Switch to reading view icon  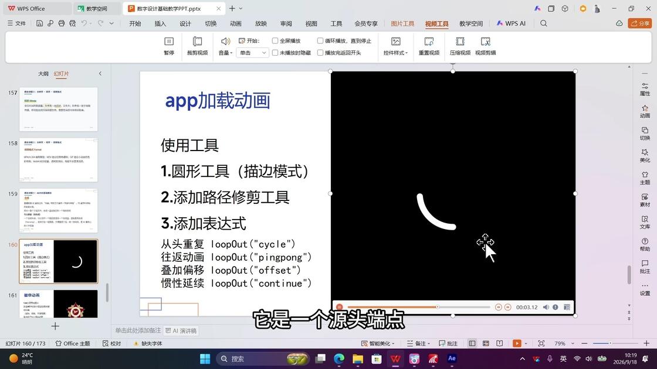[x=499, y=343]
